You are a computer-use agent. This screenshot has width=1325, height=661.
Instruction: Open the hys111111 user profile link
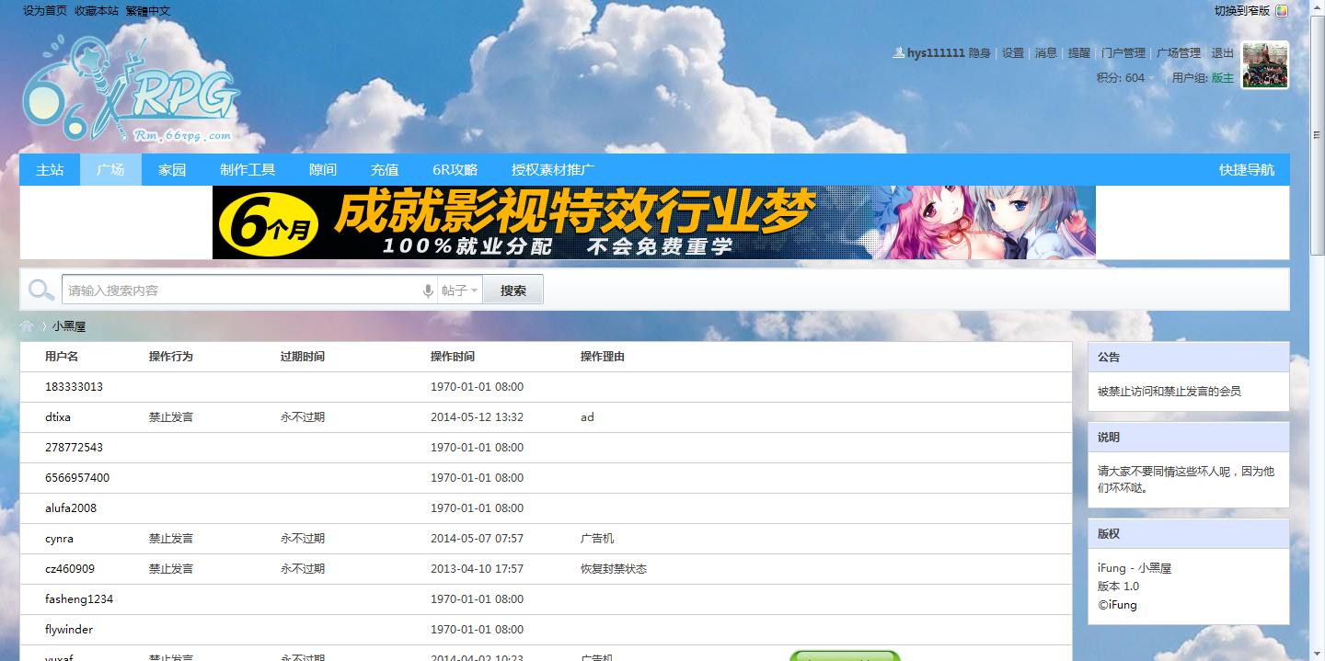coord(936,53)
